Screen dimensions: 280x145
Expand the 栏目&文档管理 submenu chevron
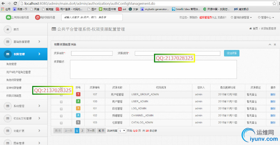point(39,118)
